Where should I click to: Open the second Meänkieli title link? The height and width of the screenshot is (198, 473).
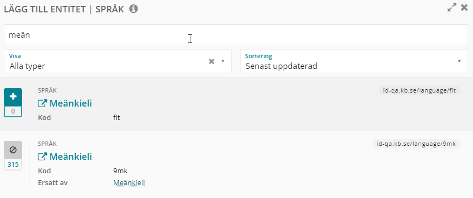click(71, 157)
